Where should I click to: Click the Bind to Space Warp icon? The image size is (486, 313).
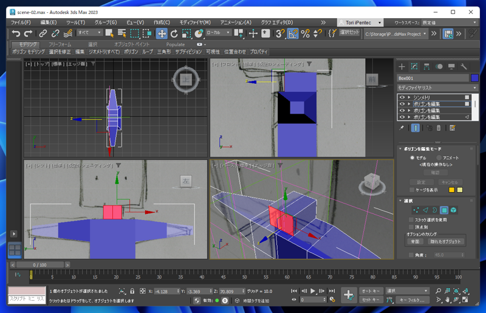(x=68, y=33)
